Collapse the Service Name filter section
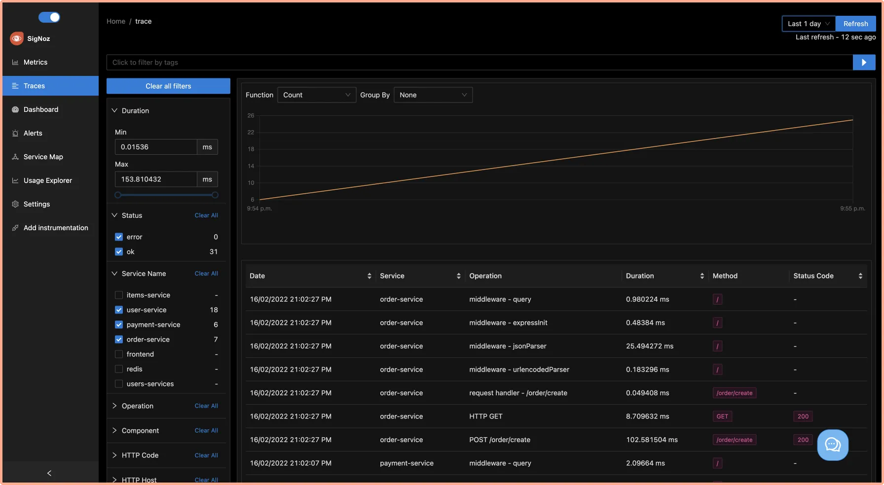 (x=114, y=274)
